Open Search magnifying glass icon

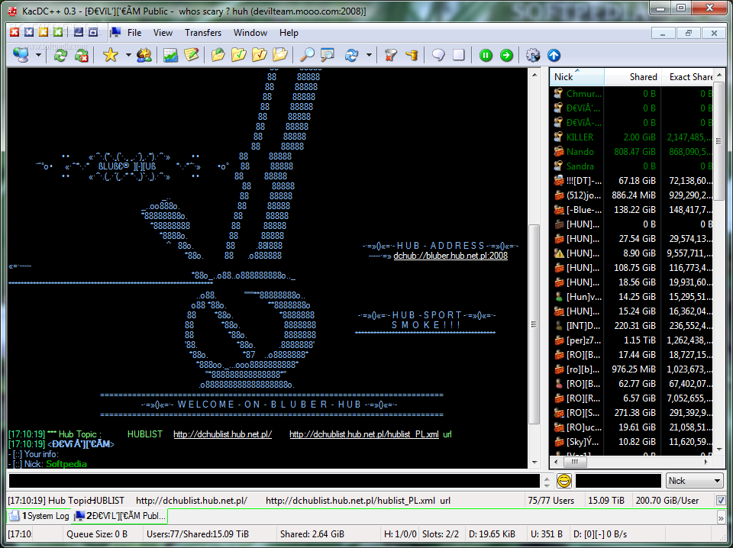pyautogui.click(x=307, y=55)
